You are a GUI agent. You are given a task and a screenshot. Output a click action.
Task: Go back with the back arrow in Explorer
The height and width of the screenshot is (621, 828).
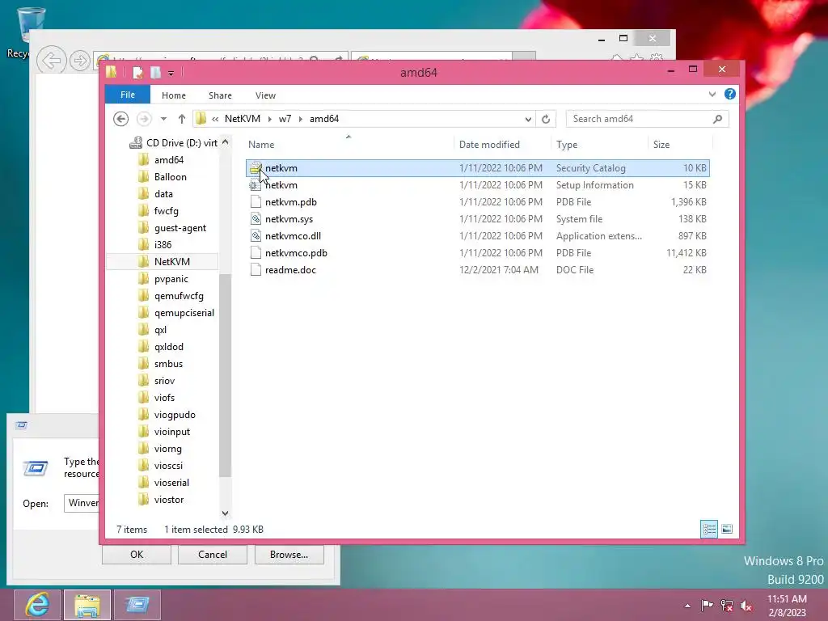click(x=121, y=119)
